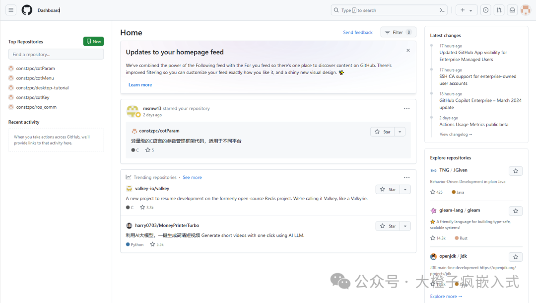Dismiss the homepage feed update banner

[408, 50]
